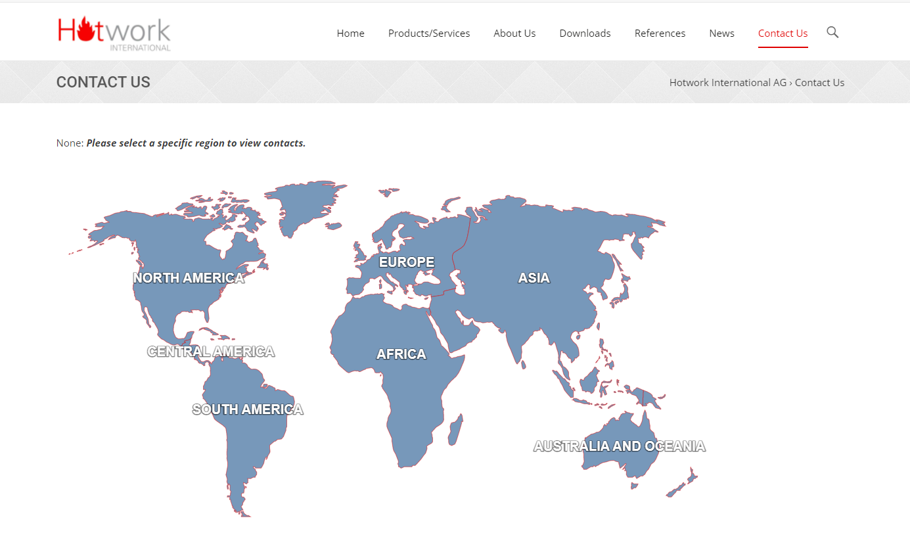Select the EUROPE region on the map
This screenshot has height=556, width=910.
click(x=406, y=262)
